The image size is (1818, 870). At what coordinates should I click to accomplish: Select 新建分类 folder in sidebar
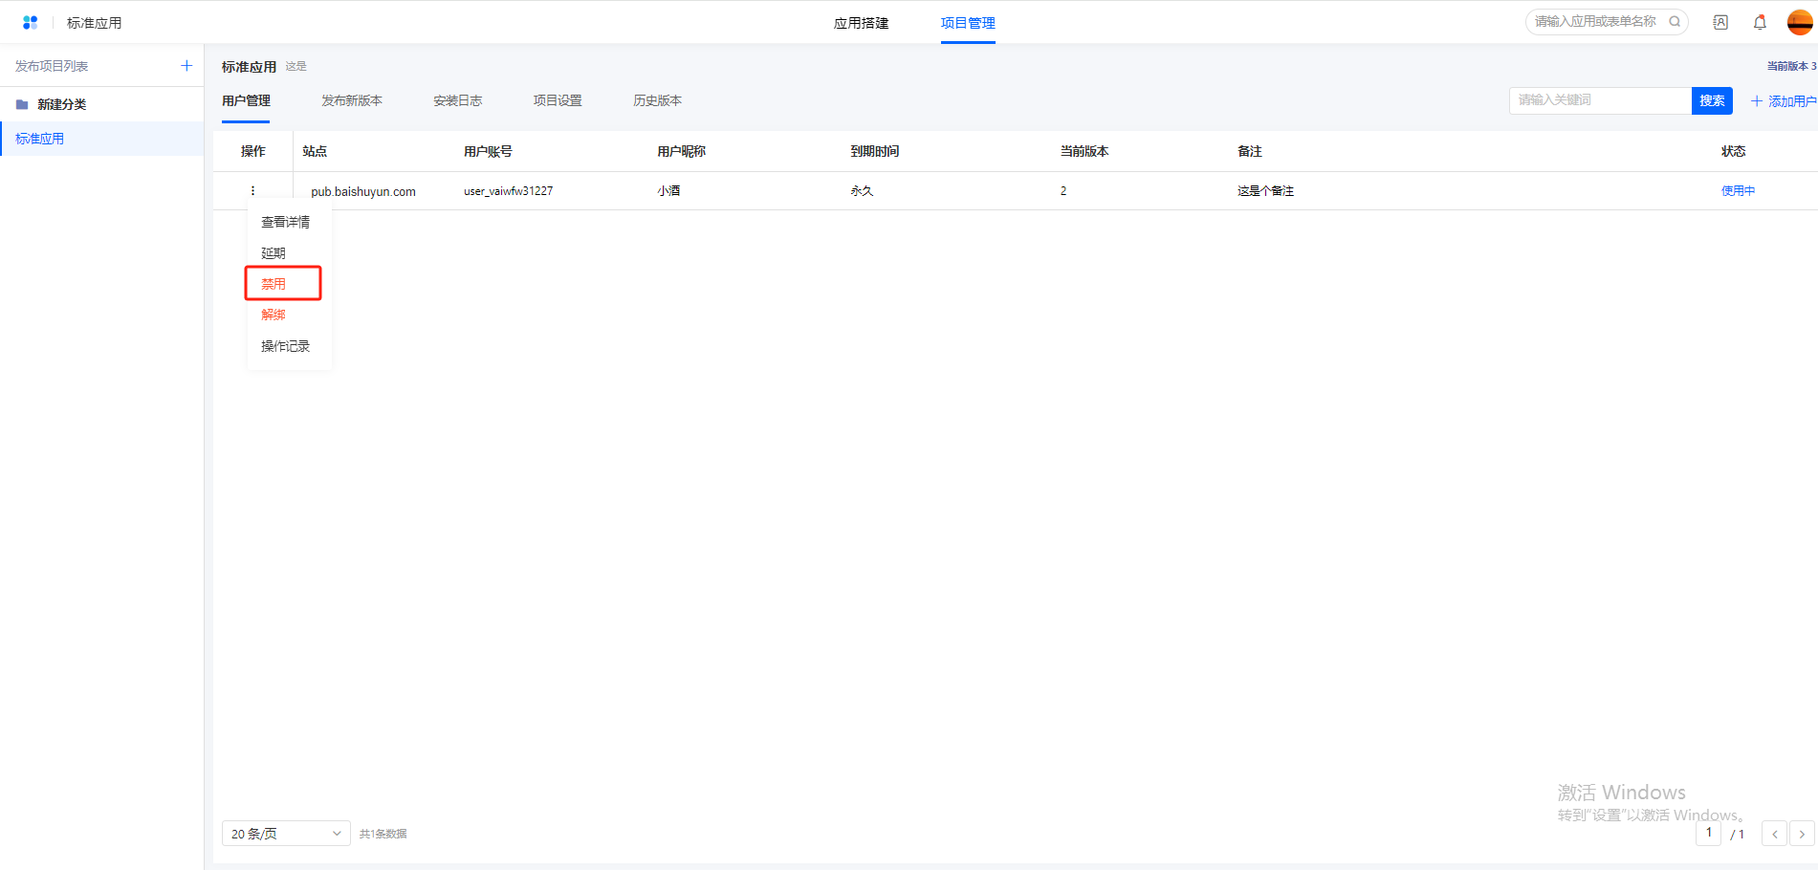[61, 104]
